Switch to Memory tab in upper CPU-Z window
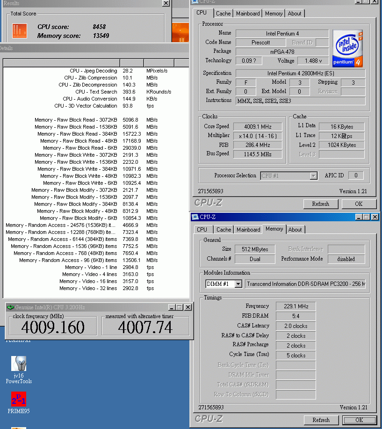382x429 pixels. pyautogui.click(x=274, y=14)
